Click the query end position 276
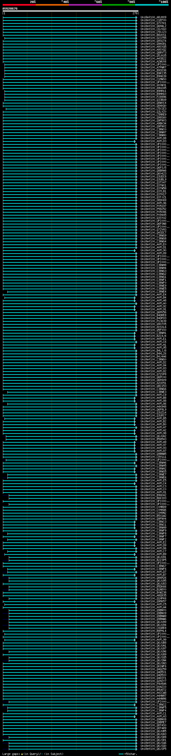This screenshot has width=171, height=756. tap(135, 13)
